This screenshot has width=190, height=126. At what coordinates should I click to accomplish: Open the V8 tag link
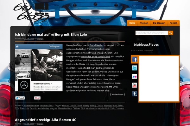click(111, 108)
